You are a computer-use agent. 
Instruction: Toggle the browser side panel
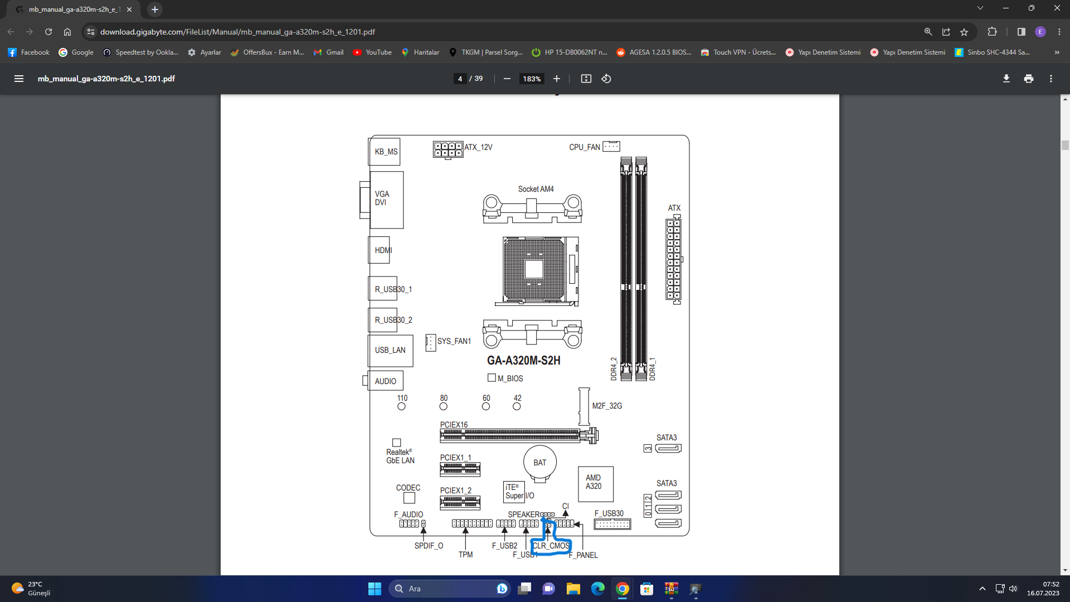[x=1022, y=32]
